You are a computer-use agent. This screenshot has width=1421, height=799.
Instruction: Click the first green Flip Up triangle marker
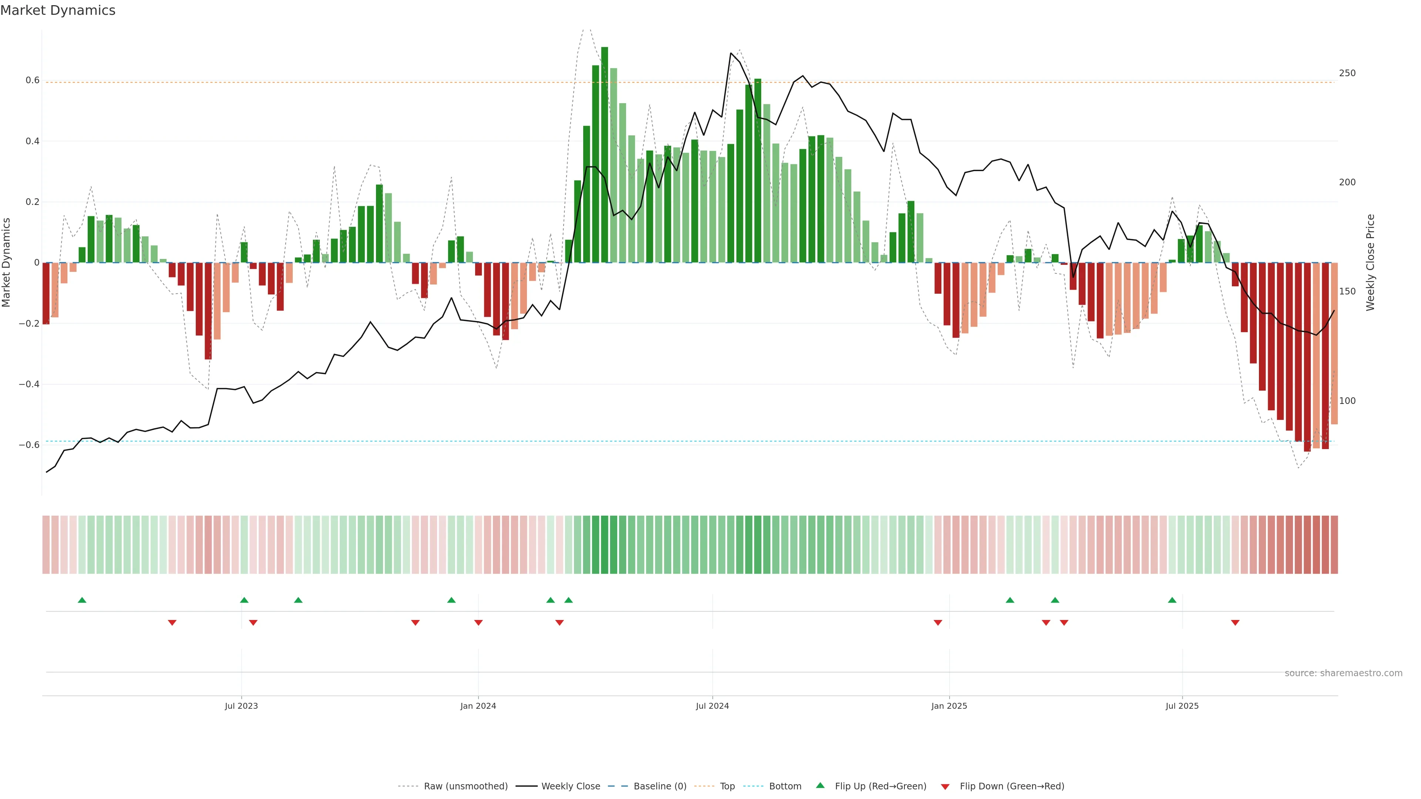[82, 600]
